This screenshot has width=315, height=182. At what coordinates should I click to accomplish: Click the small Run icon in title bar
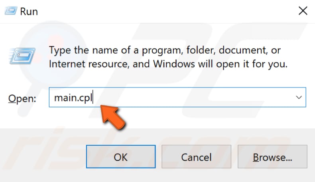click(x=11, y=10)
